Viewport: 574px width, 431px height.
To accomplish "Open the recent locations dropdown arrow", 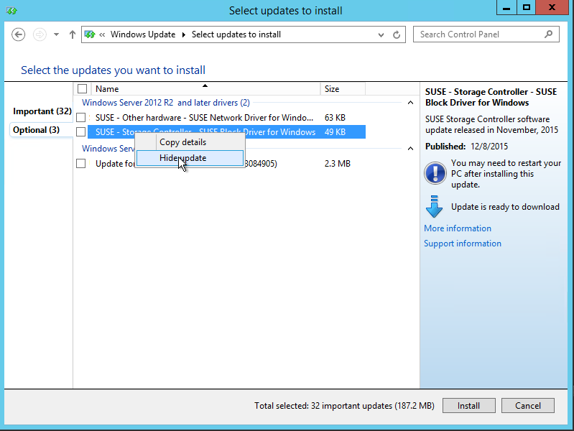I will coord(56,34).
